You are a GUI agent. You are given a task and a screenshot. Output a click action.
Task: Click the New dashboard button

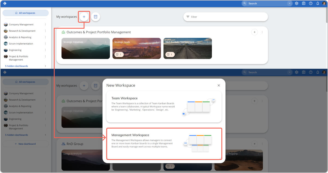[25, 144]
